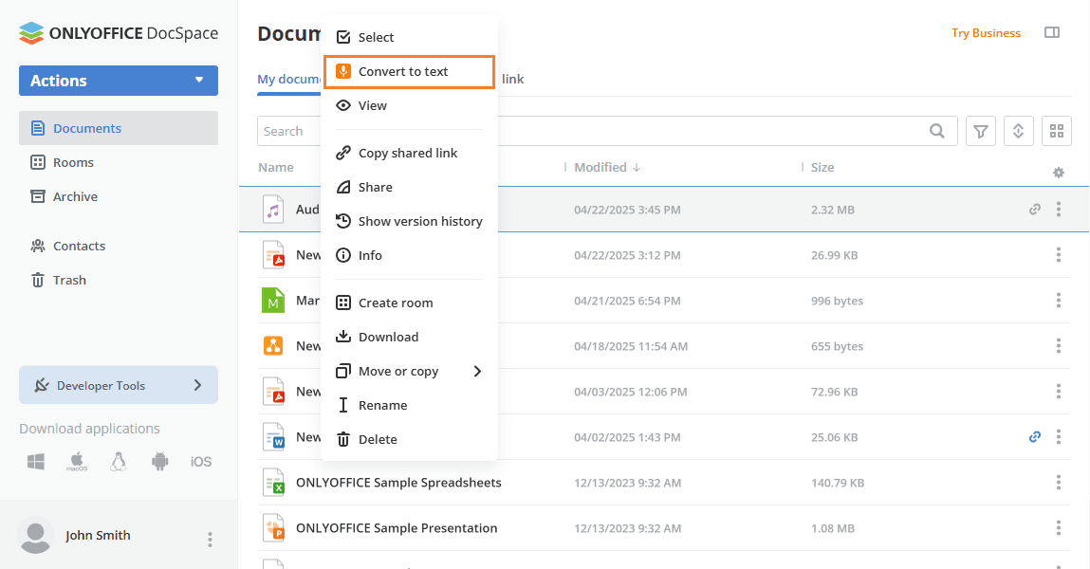Click the audio file icon
The image size is (1090, 569).
coord(273,210)
